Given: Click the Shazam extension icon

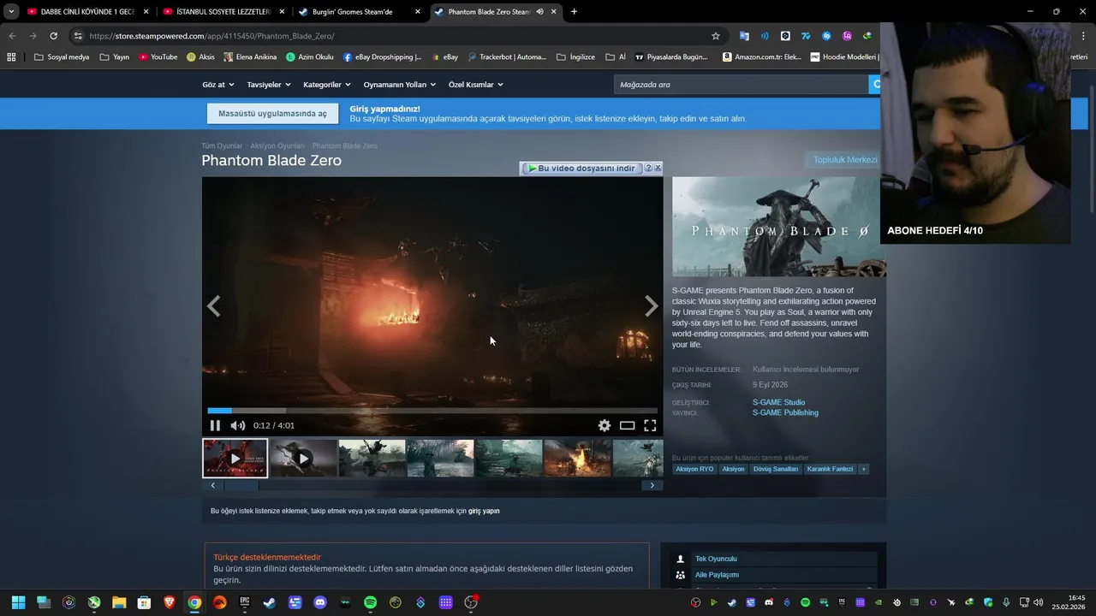Looking at the screenshot, I should coord(826,36).
